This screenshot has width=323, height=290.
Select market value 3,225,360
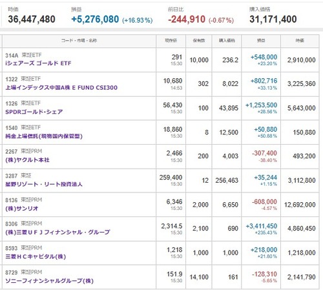click(302, 84)
